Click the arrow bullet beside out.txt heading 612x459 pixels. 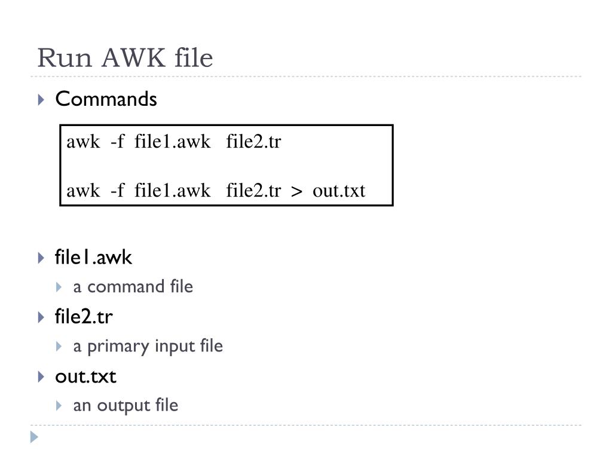(41, 377)
